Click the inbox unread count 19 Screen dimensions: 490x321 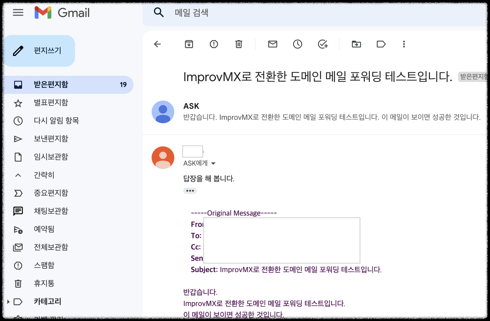coord(123,85)
